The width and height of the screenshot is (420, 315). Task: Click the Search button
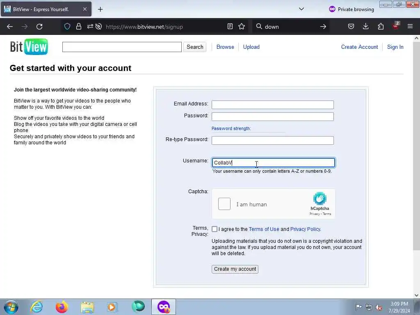pos(195,47)
